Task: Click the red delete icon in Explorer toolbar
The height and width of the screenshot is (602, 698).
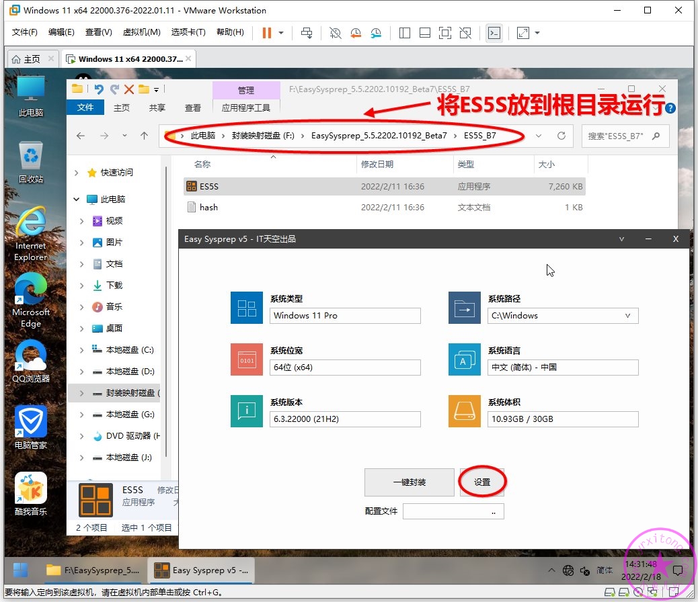Action: click(x=129, y=89)
